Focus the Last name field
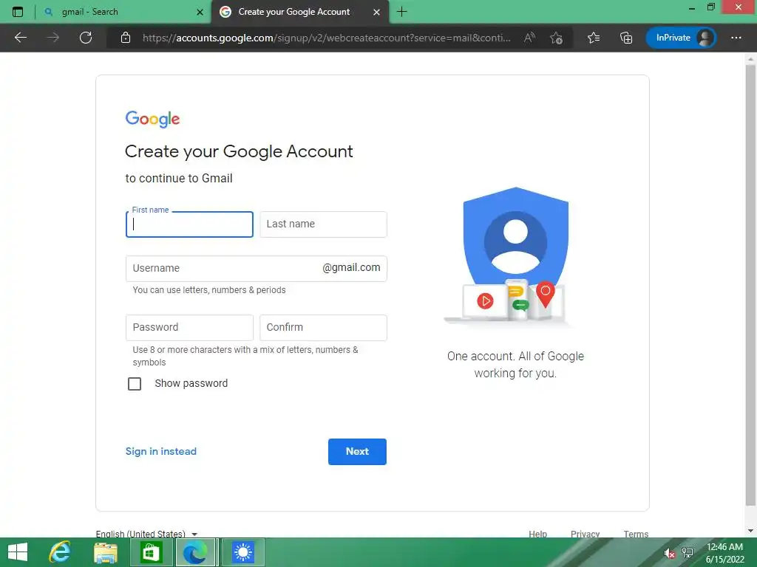The height and width of the screenshot is (567, 757). coord(323,224)
